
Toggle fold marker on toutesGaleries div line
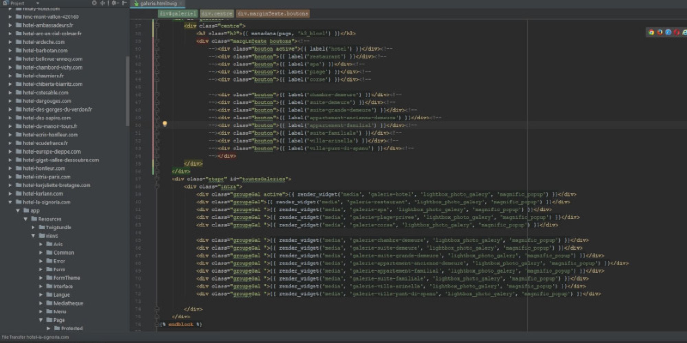pos(157,179)
